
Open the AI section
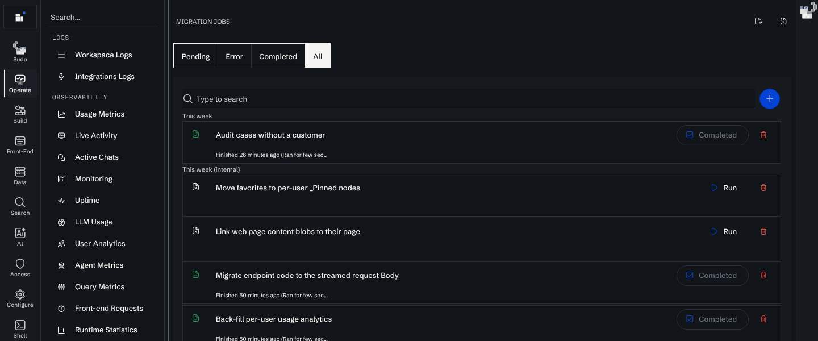[x=20, y=237]
